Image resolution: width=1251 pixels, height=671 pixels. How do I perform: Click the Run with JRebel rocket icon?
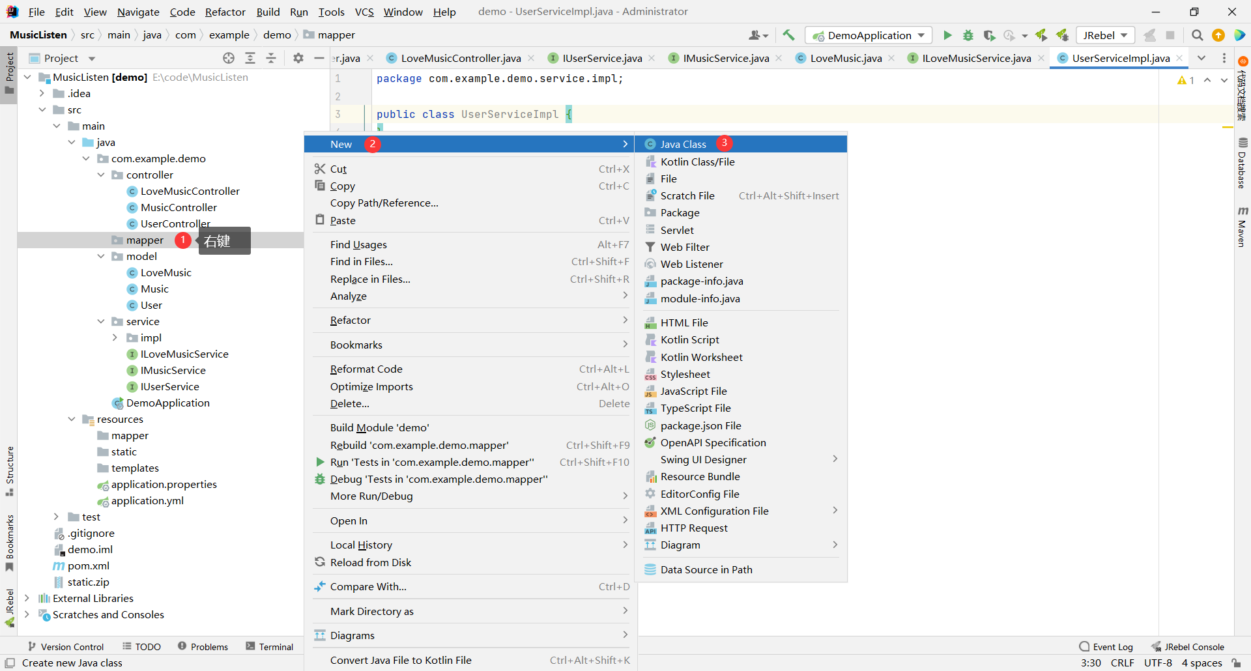coord(1041,35)
